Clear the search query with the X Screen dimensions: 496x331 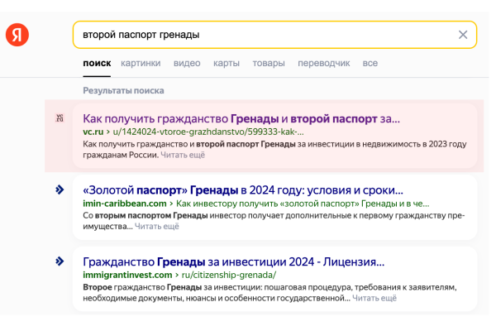463,35
